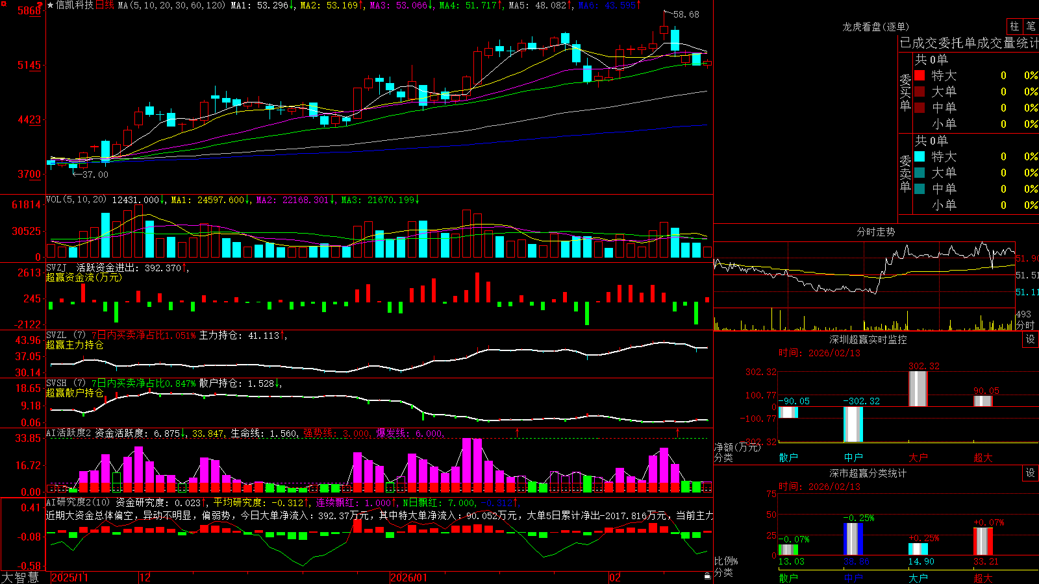The height and width of the screenshot is (584, 1039).
Task: Click the 超赢资金流(万元) label
Action: coord(84,277)
